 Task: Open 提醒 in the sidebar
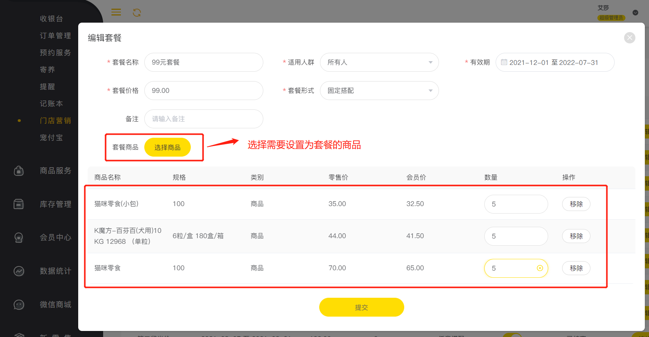(x=48, y=86)
